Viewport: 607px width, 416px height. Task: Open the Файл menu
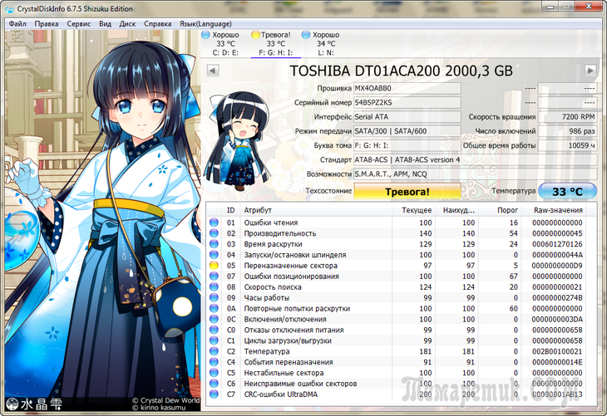coord(17,24)
